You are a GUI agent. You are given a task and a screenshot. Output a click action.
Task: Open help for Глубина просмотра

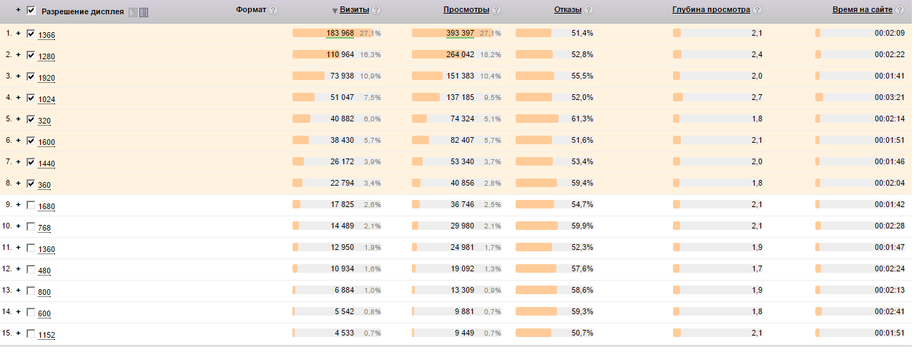757,11
